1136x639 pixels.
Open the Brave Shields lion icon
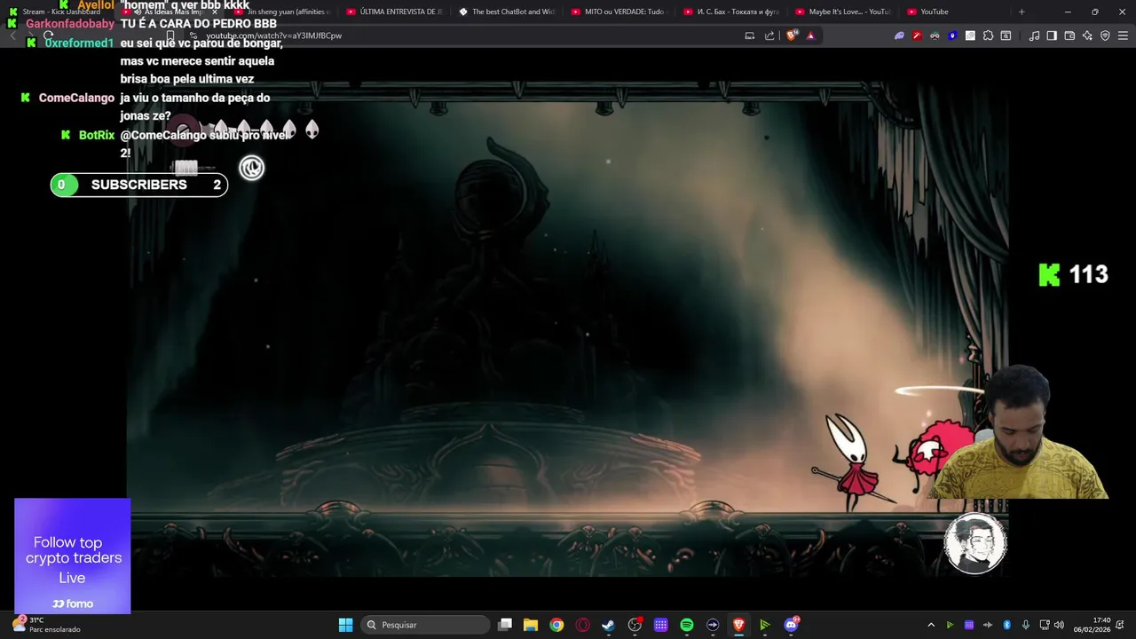pos(793,35)
